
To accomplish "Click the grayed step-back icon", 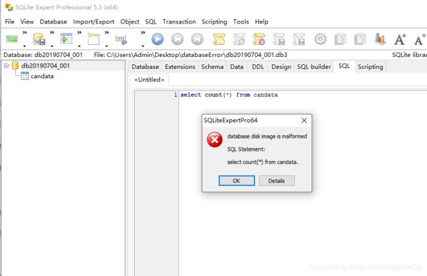I will 197,39.
